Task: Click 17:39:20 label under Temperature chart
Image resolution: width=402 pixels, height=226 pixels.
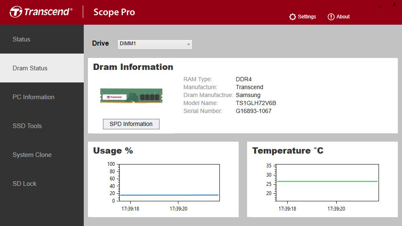Action: point(336,209)
